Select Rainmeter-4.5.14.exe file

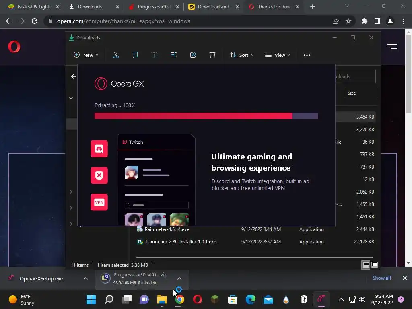point(167,229)
